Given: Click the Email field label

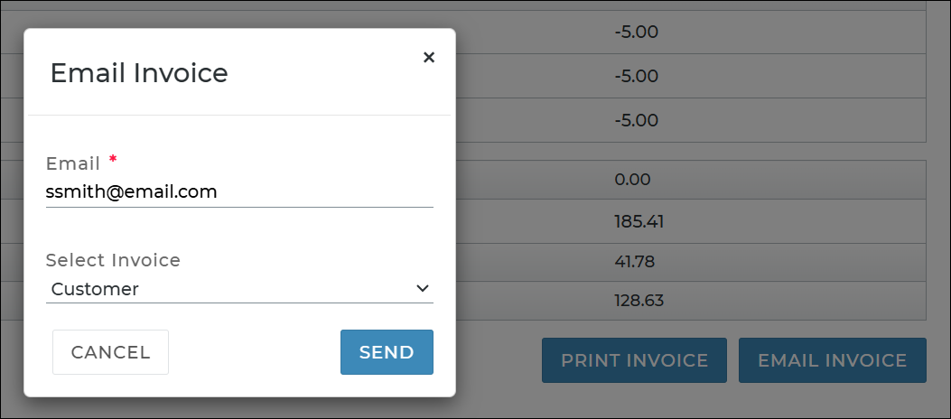Looking at the screenshot, I should 73,163.
